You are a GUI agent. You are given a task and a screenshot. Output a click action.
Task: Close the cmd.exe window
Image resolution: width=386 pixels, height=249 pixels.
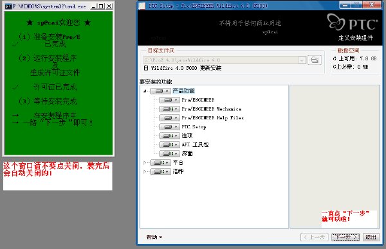coord(109,6)
